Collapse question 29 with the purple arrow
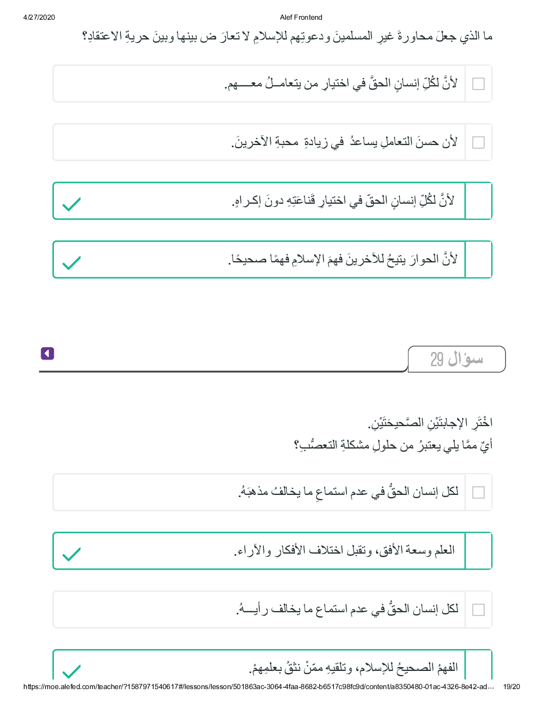544x704 pixels. [47, 354]
